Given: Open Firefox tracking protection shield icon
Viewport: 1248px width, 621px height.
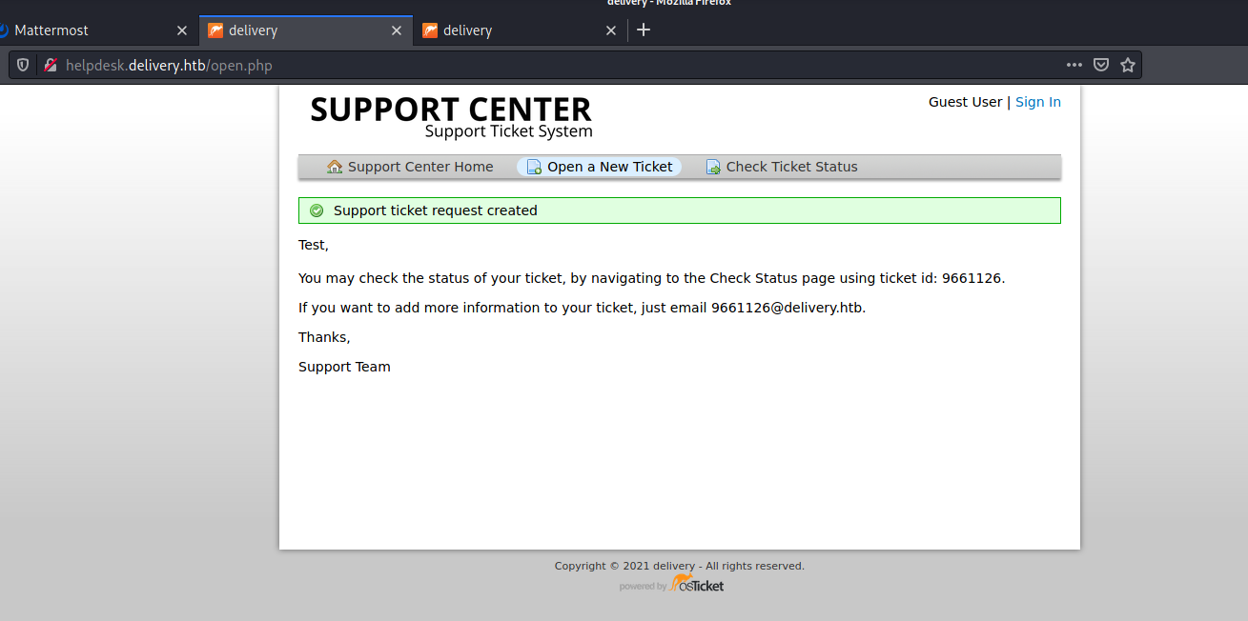Looking at the screenshot, I should (22, 65).
